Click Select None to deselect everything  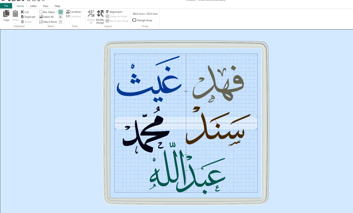(x=41, y=22)
